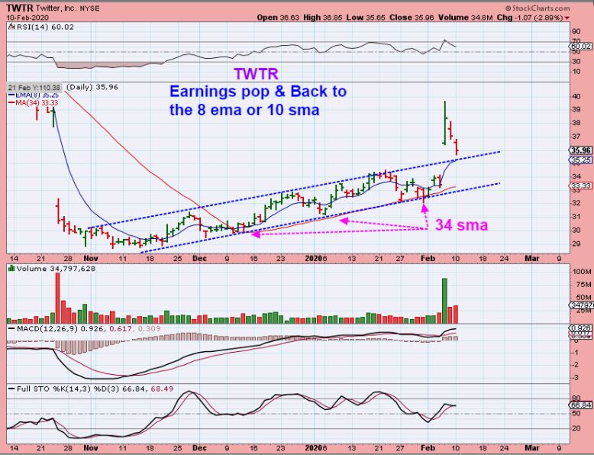Click the 'Dec' label on price chart date axis
The height and width of the screenshot is (455, 594).
(199, 258)
